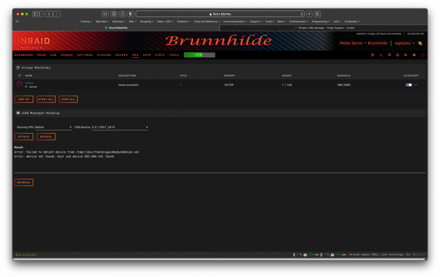
Task: Toggle Debian autostart switch
Action: pos(409,85)
